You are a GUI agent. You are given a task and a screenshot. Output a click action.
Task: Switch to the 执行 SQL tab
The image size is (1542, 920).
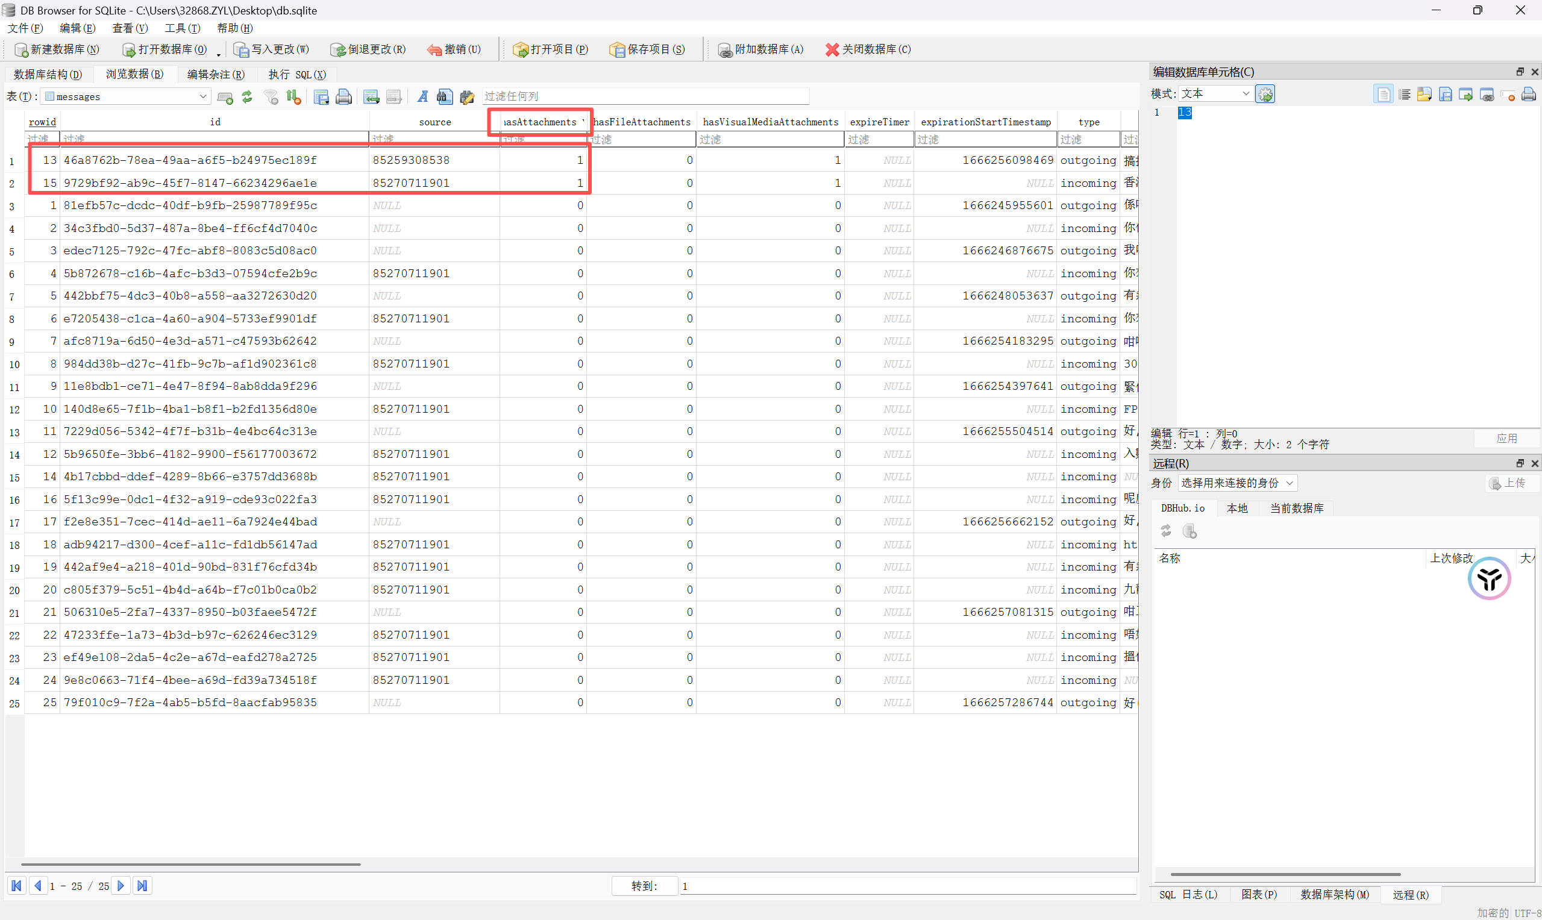coord(296,74)
